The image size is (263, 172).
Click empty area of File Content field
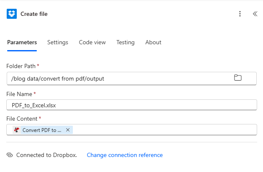[163, 130]
